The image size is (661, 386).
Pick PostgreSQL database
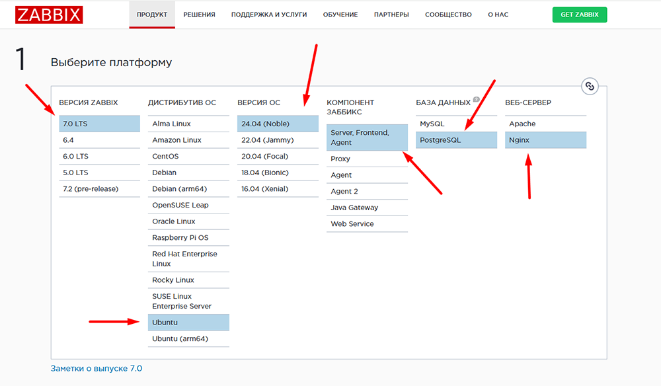[457, 140]
